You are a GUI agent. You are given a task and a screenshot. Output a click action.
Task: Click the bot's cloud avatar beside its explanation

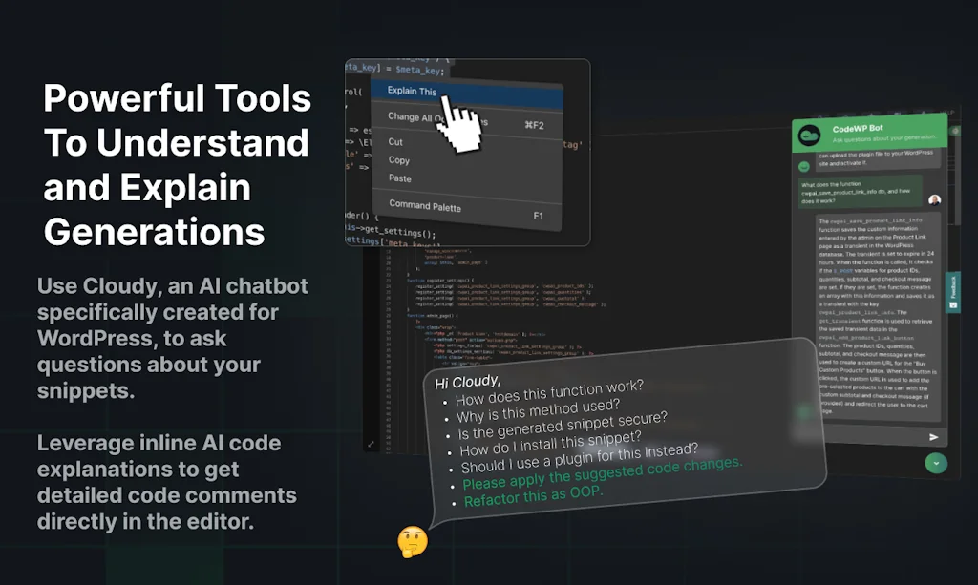click(802, 166)
